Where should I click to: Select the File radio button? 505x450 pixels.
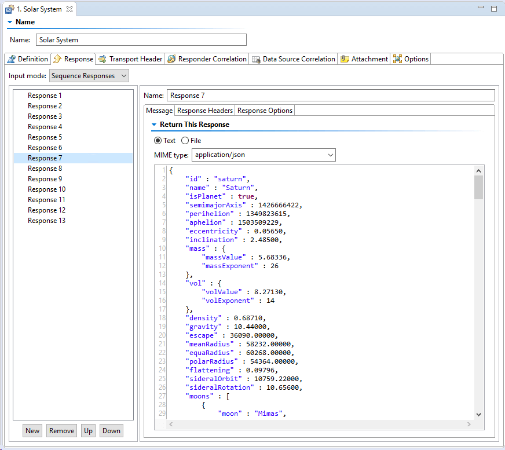(x=185, y=141)
